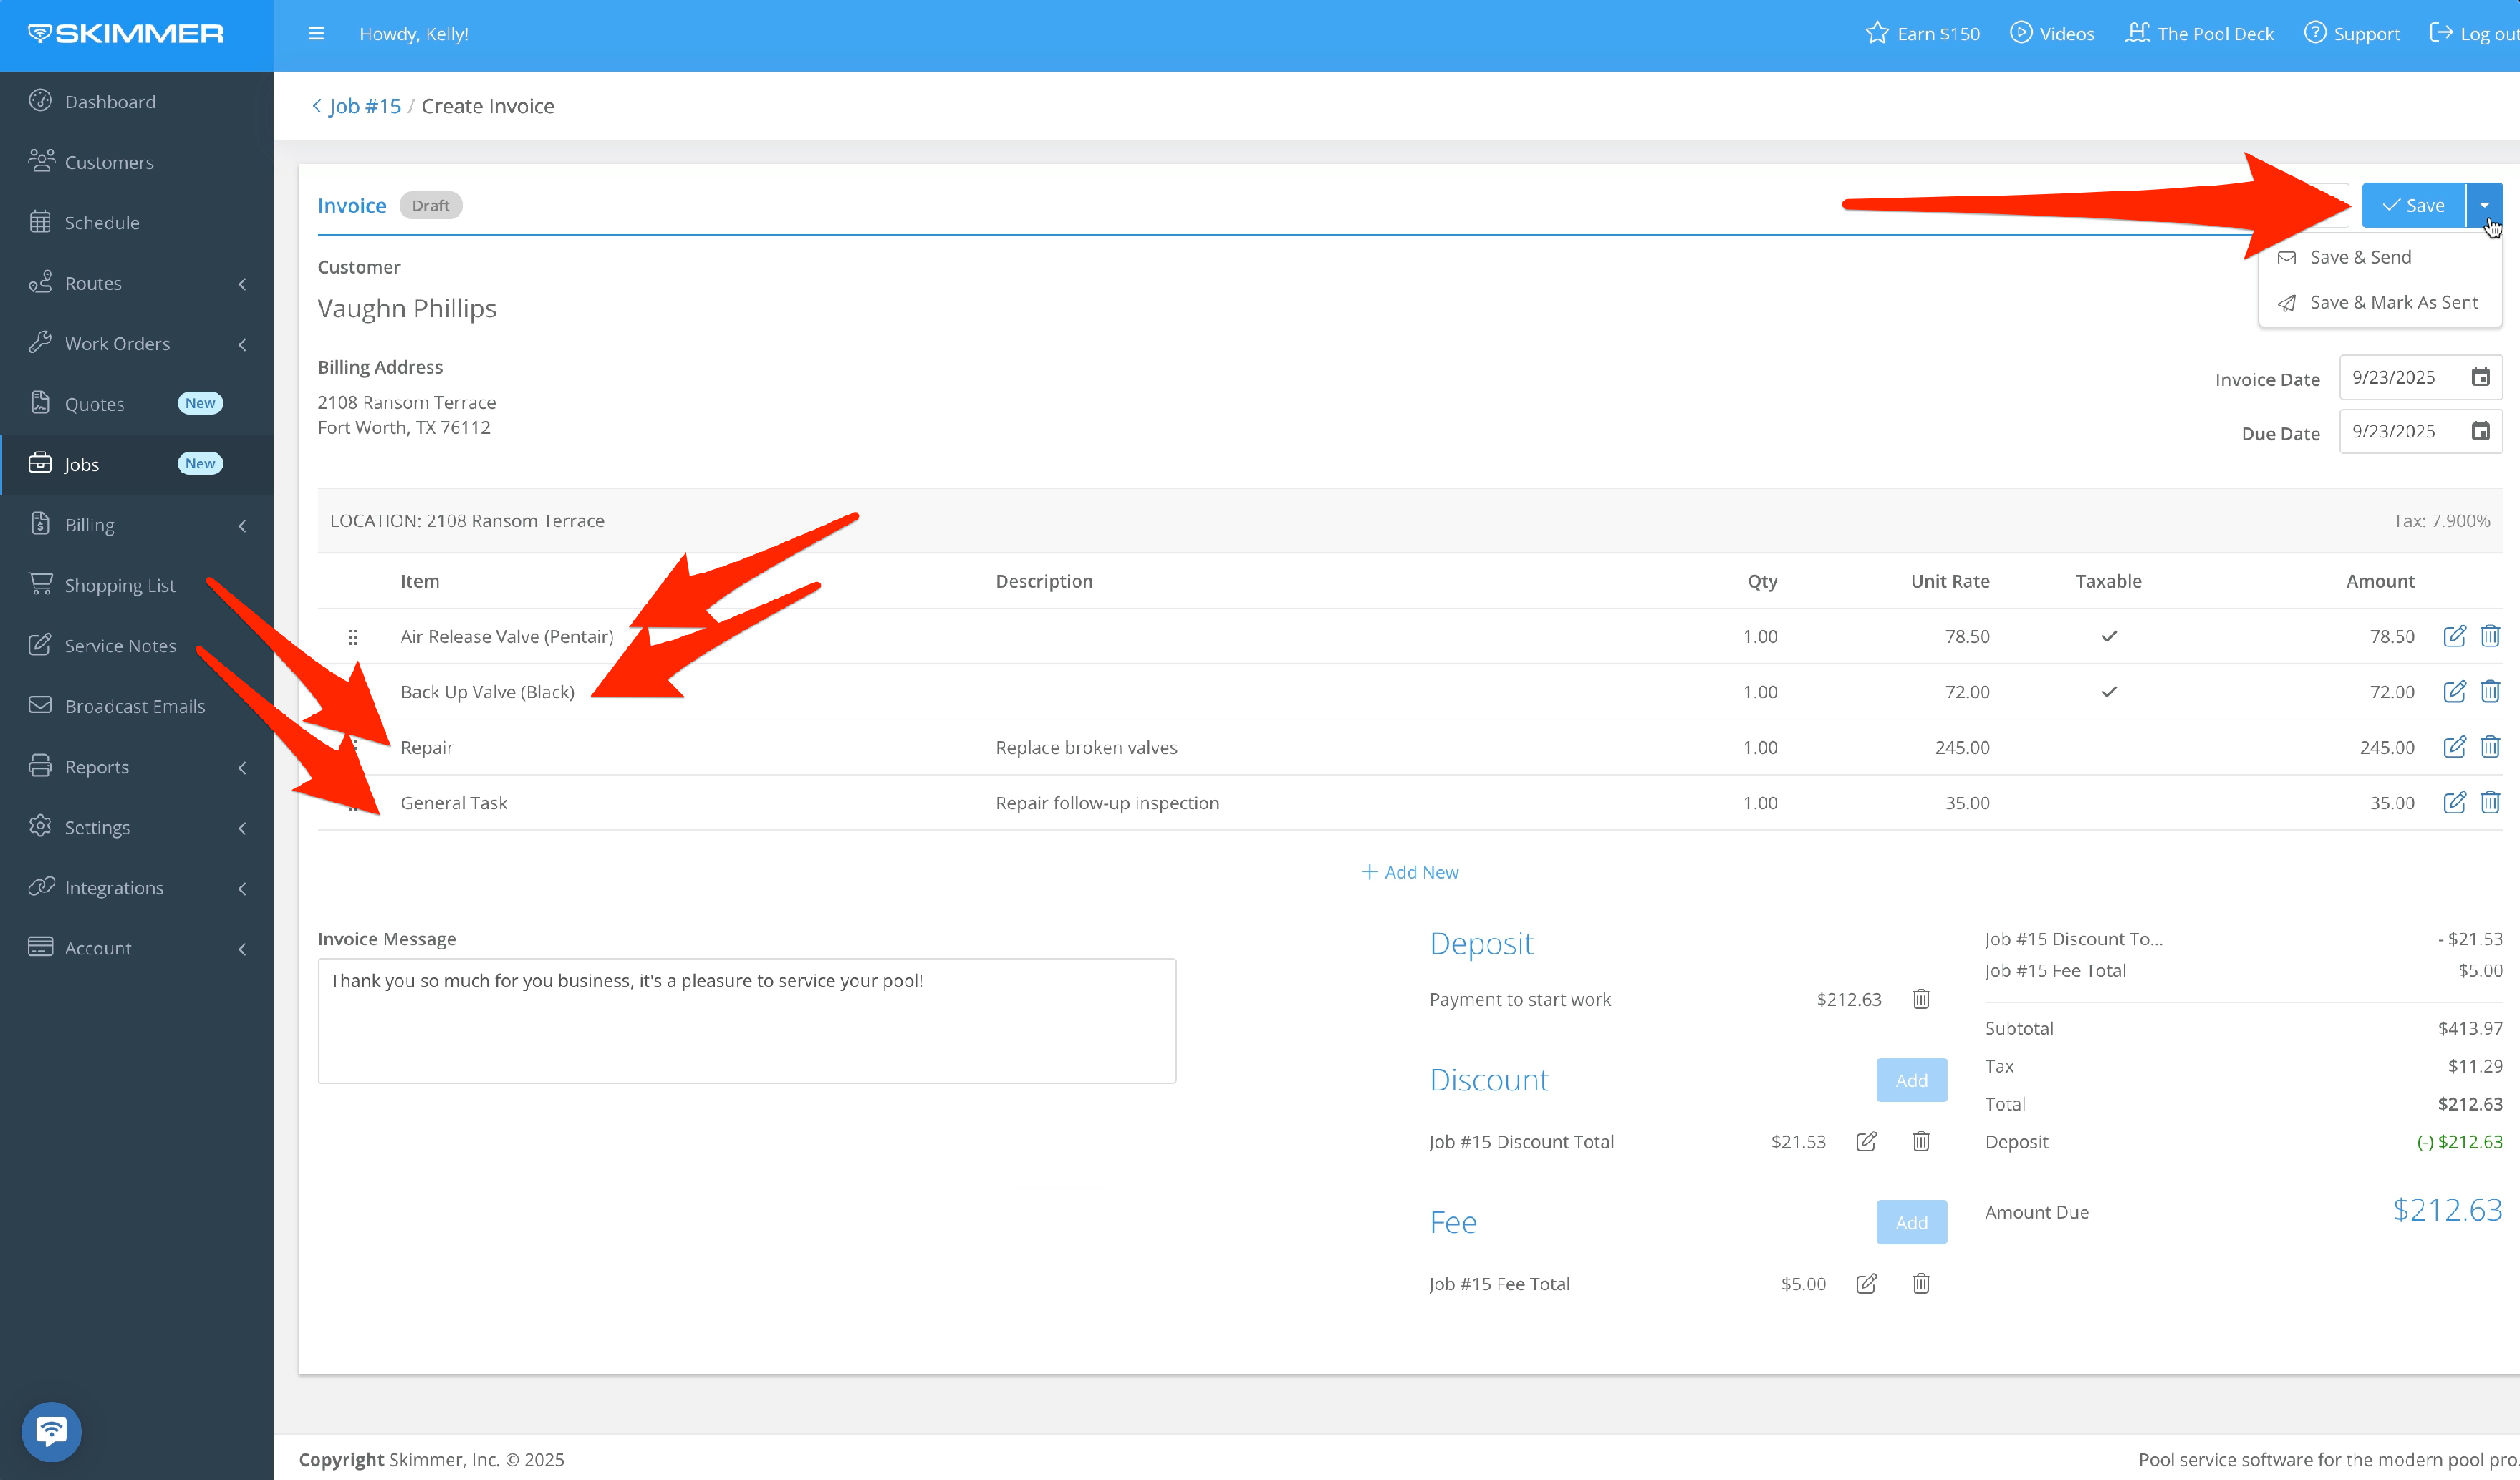Click the hamburger menu icon in header

(316, 34)
